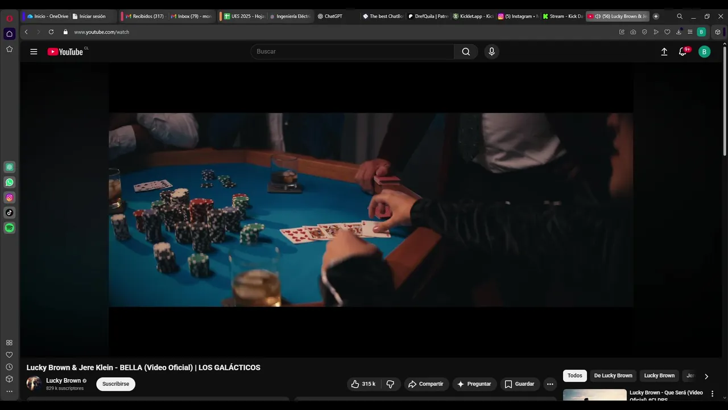The image size is (728, 410).
Task: Open the YouTube account avatar B
Action: point(704,52)
